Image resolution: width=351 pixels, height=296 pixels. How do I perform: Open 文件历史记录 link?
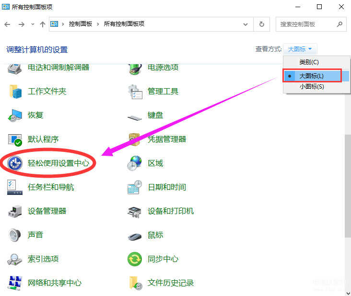171,283
